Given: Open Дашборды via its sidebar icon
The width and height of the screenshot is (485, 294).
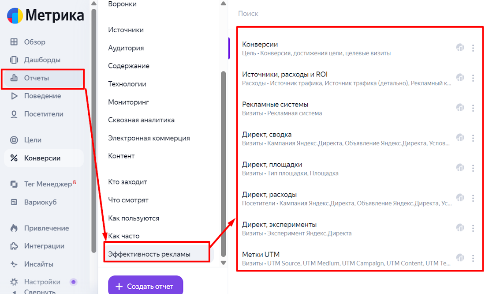Looking at the screenshot, I should click(13, 60).
